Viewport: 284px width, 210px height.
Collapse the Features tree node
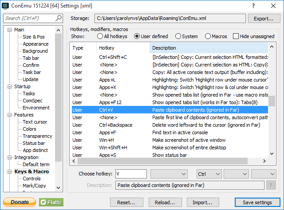(9, 115)
